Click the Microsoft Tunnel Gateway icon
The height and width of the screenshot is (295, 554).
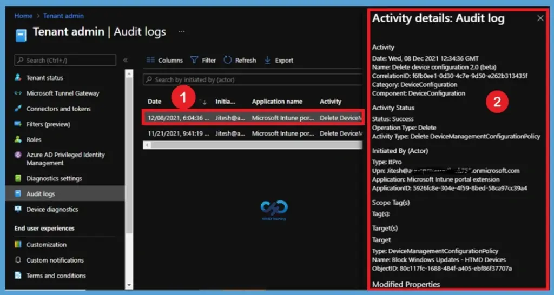point(18,93)
